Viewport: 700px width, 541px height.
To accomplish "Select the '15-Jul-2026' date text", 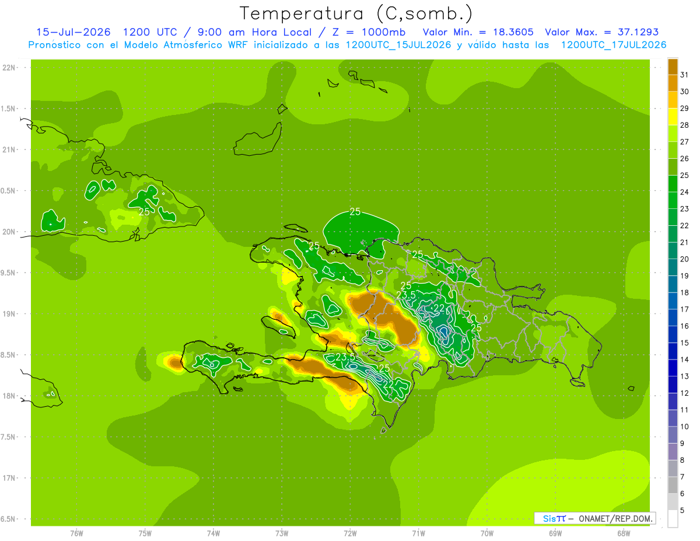I will [x=73, y=32].
